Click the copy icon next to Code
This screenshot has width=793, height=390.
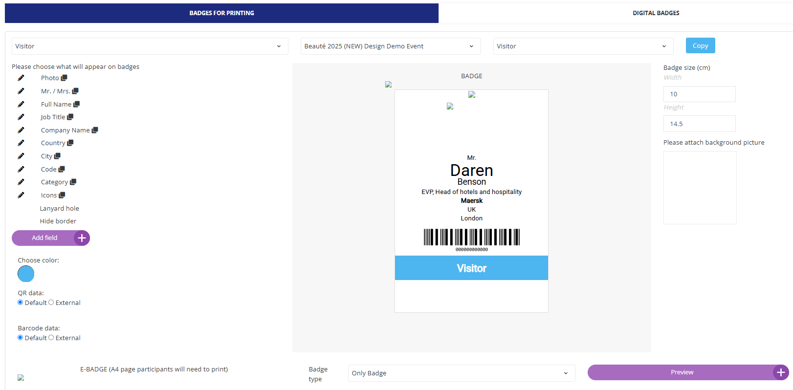(x=62, y=169)
